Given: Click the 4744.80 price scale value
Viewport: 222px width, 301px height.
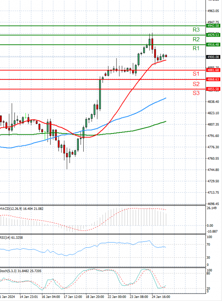Looking at the screenshot, I should tap(213, 170).
